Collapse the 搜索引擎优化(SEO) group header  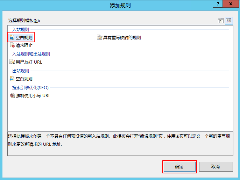point(30,87)
